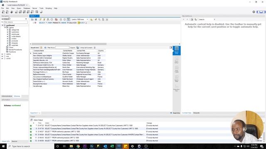Open the File menu
266x149 pixels.
click(2, 8)
